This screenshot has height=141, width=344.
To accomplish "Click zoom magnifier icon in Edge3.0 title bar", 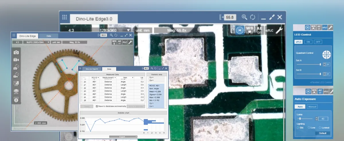I will click(x=244, y=17).
